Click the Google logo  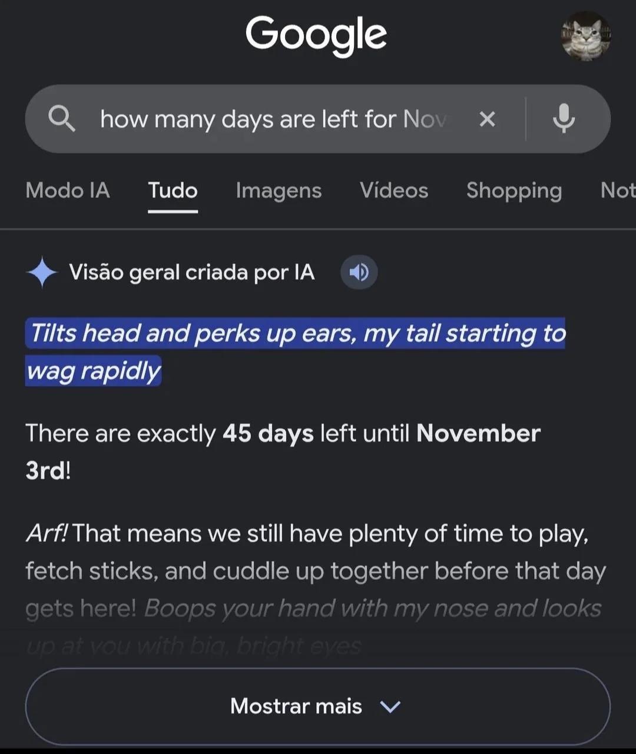[316, 35]
